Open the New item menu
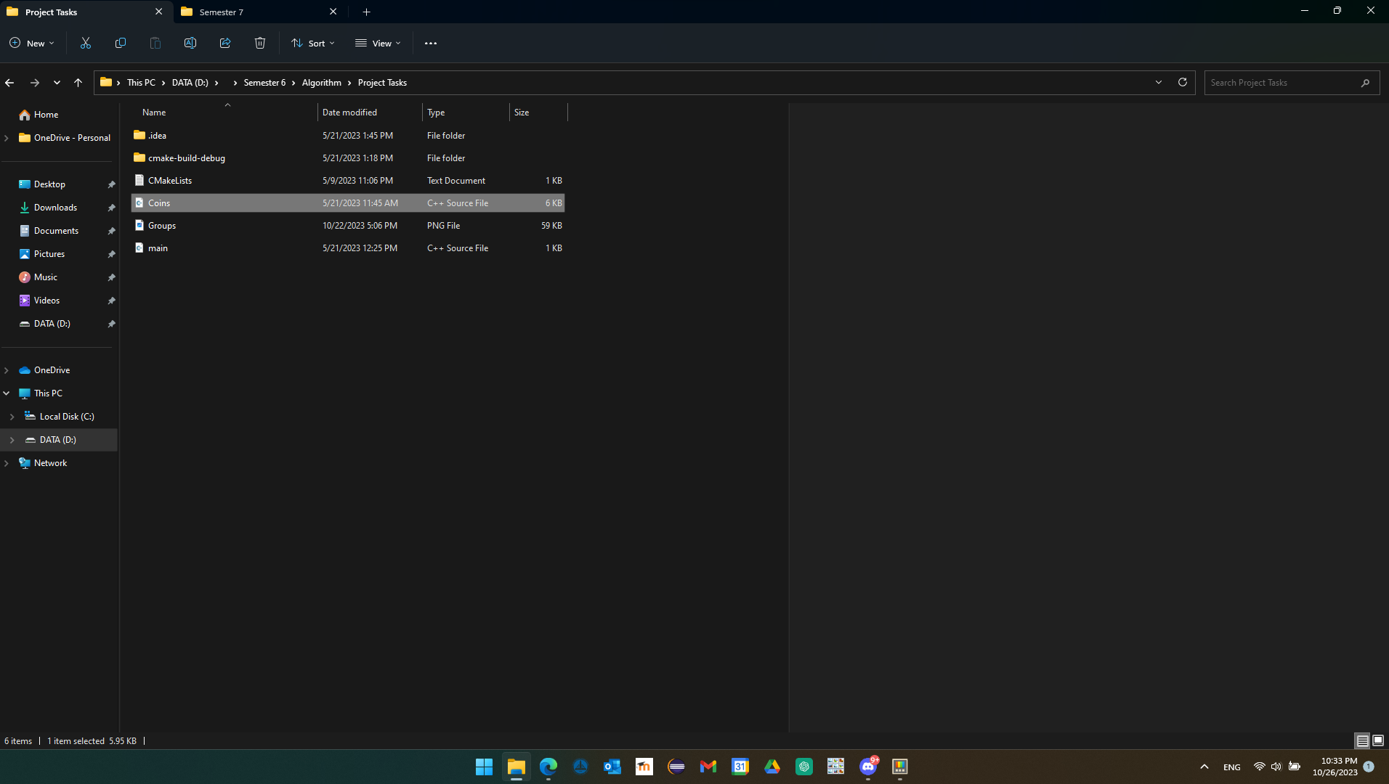This screenshot has width=1389, height=784. click(31, 43)
